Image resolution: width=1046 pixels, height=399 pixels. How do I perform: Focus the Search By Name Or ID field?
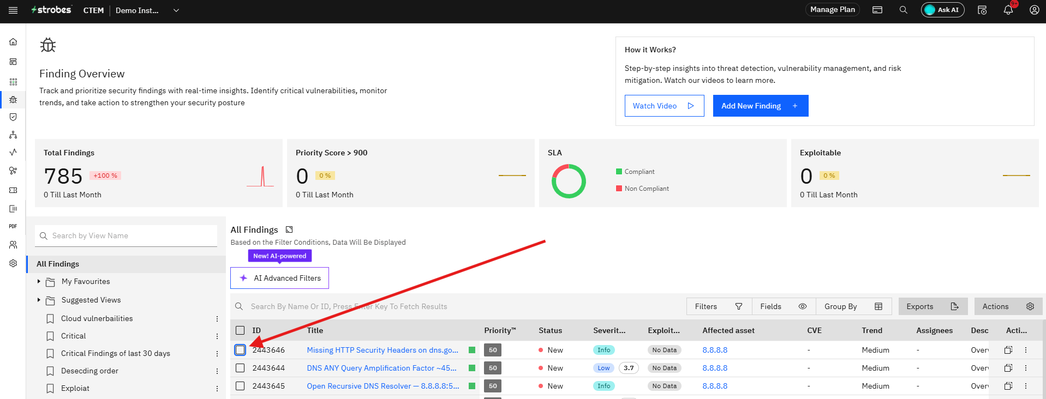point(458,306)
